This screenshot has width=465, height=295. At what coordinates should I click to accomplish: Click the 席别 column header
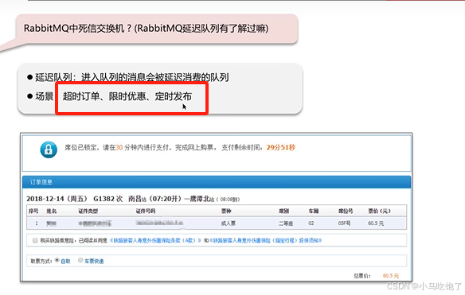pos(283,211)
